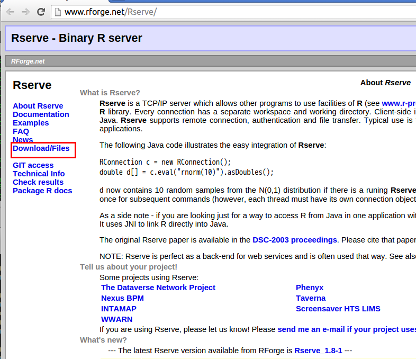Viewport: 416px width, 359px height.
Task: Open Package R docs link
Action: [x=42, y=191]
